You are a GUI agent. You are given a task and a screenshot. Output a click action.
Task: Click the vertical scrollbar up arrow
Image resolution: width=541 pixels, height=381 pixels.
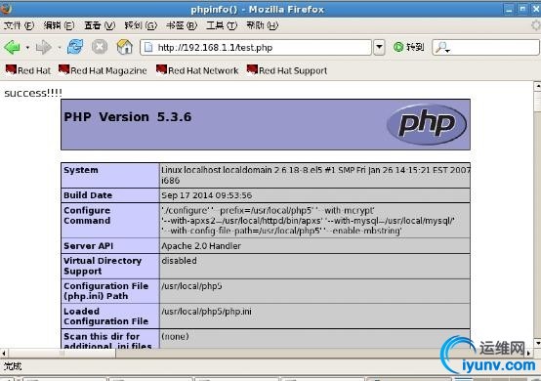537,86
